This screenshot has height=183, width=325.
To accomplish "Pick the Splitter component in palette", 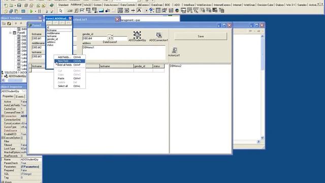I will (133, 10).
